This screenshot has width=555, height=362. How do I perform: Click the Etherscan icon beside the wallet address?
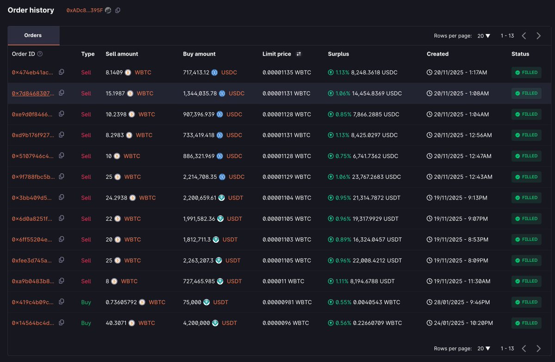pyautogui.click(x=108, y=10)
